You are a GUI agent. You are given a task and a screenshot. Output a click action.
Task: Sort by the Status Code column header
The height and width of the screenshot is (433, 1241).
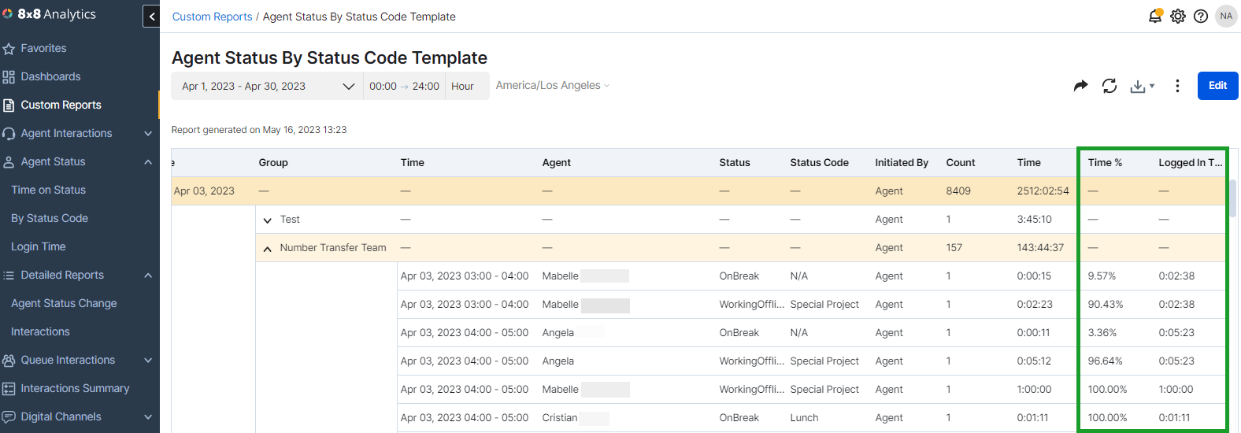click(x=819, y=163)
